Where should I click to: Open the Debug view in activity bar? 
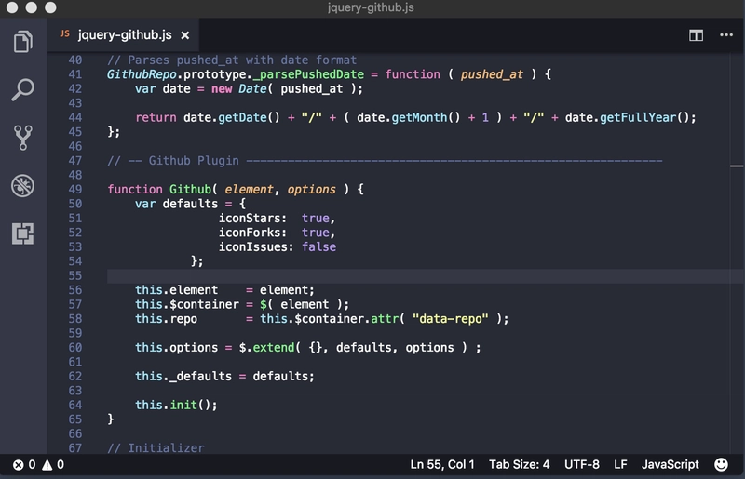pos(22,186)
